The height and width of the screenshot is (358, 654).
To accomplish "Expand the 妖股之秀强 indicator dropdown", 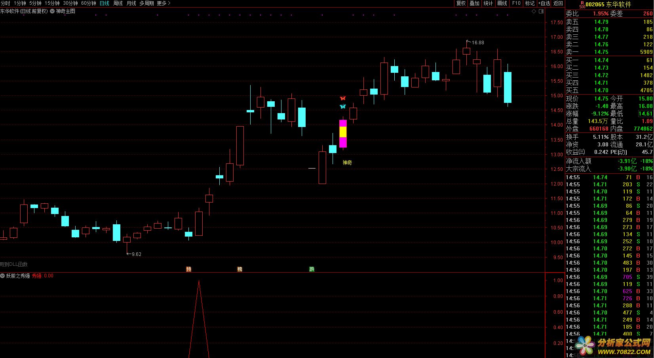I will tap(3, 276).
